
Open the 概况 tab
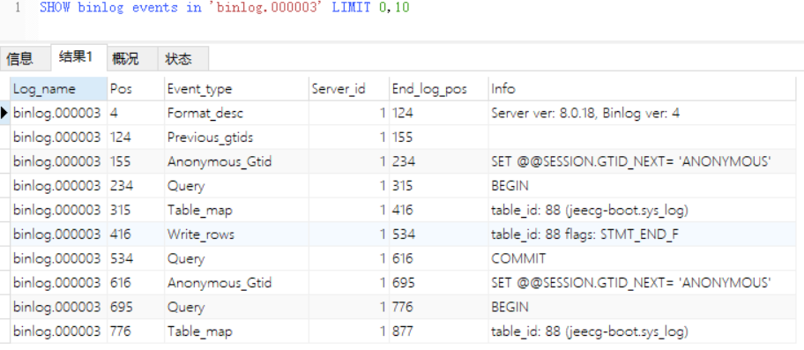tap(131, 58)
